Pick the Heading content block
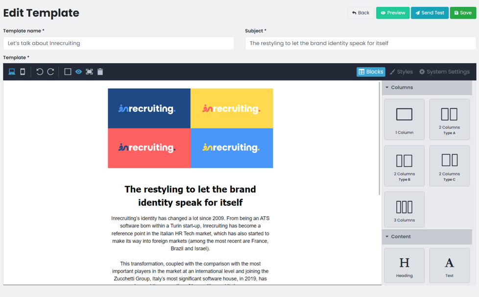This screenshot has height=297, width=479. (404, 266)
